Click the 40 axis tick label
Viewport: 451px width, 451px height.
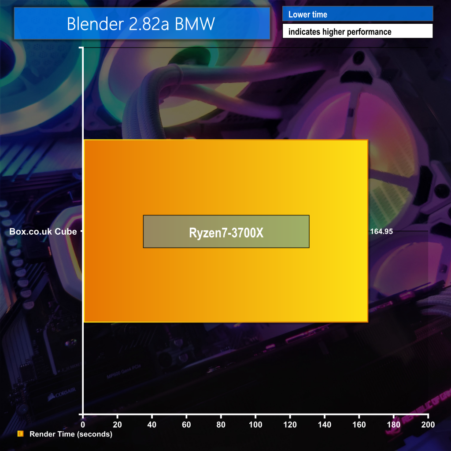tap(152, 425)
